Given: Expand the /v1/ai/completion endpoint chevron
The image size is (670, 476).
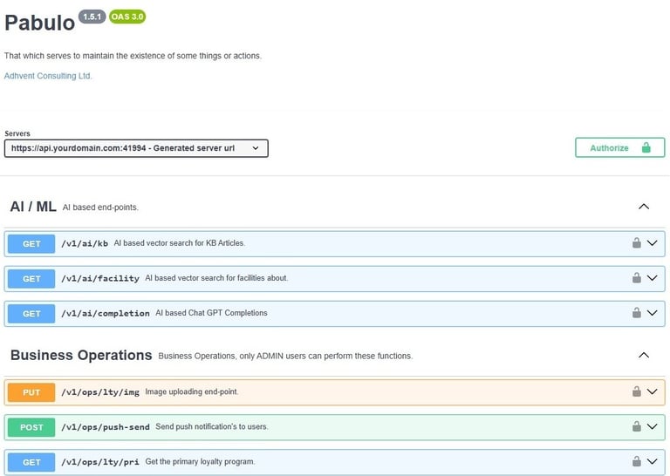Looking at the screenshot, I should (652, 313).
